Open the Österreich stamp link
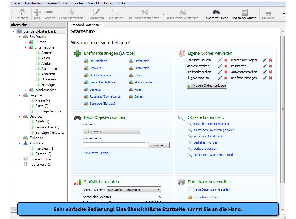 142,61
